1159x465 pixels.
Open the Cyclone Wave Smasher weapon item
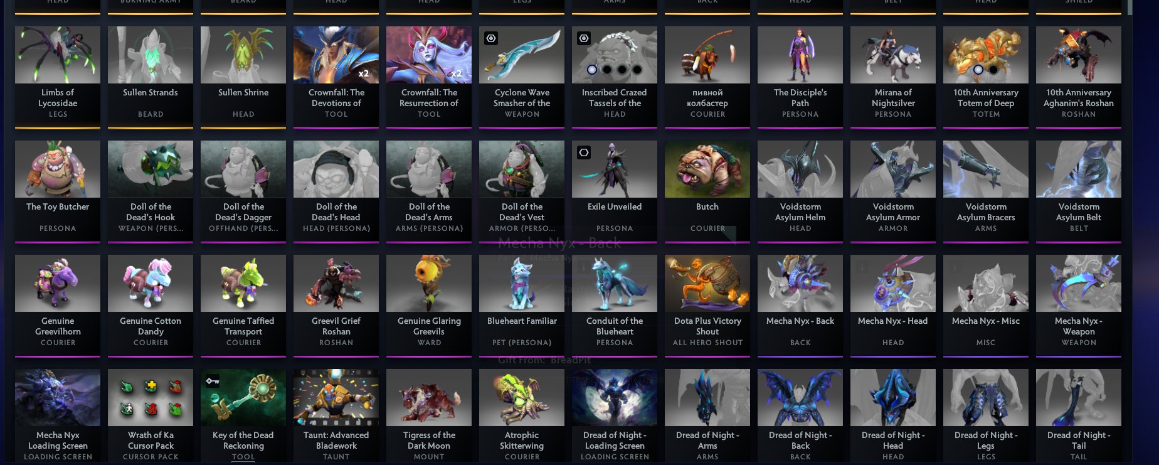[522, 77]
